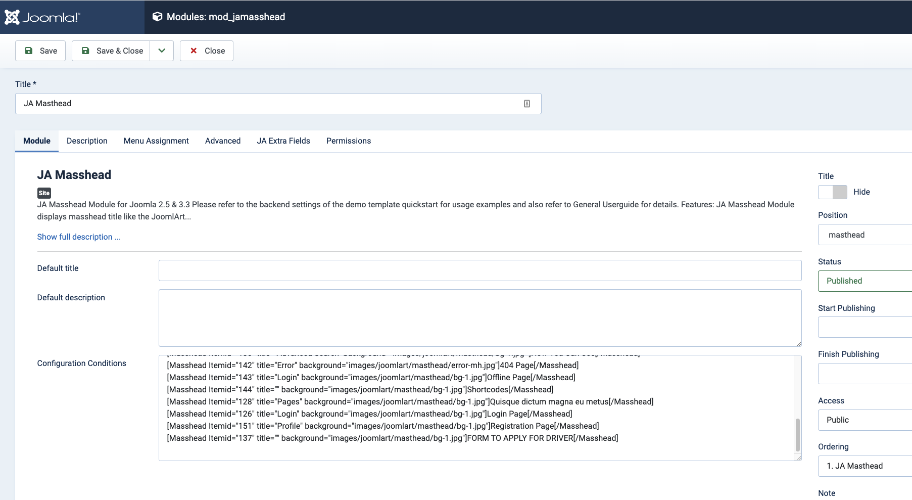Image resolution: width=912 pixels, height=500 pixels.
Task: Go to the JA Extra Fields tab
Action: click(283, 141)
